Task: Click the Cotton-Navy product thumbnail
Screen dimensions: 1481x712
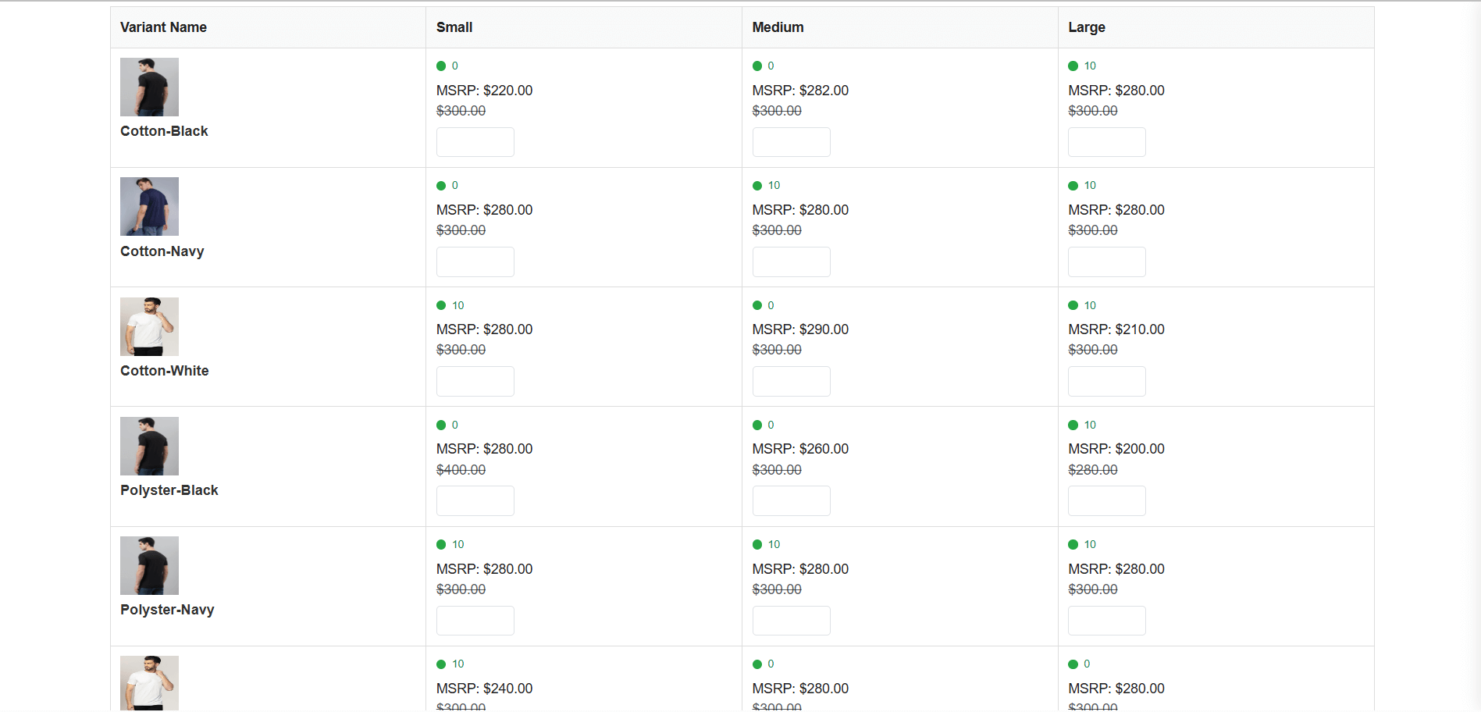Action: 149,206
